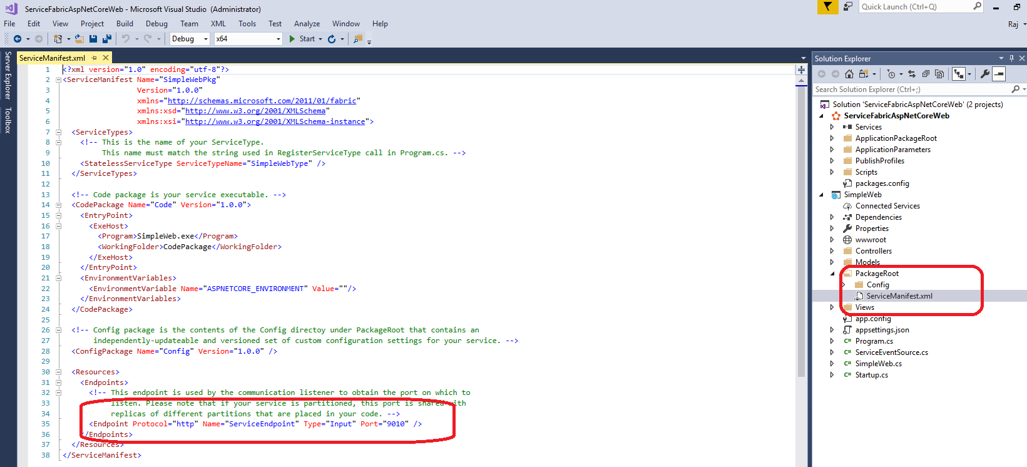Click the View Class Diagram hierarchy icon

click(x=959, y=74)
